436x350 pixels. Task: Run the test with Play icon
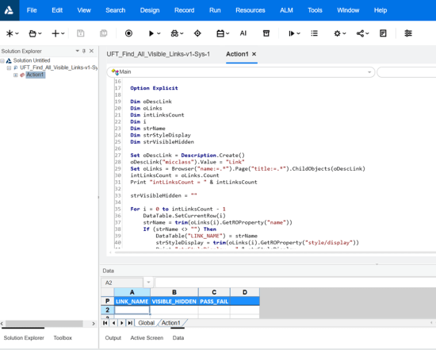tap(151, 33)
